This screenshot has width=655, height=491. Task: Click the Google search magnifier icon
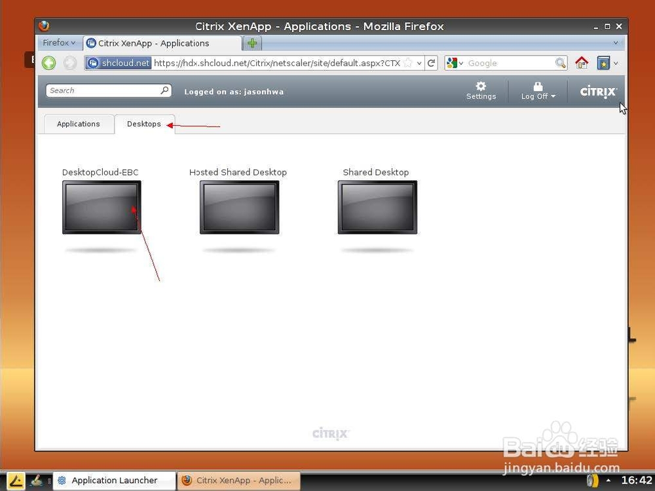pos(560,63)
